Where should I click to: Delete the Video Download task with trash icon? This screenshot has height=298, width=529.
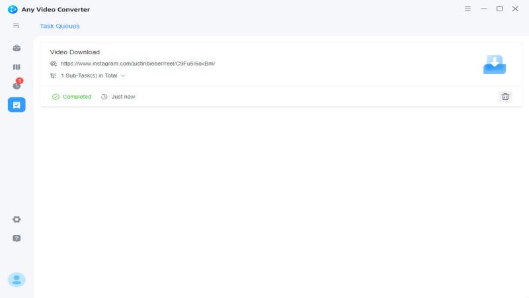tap(505, 97)
